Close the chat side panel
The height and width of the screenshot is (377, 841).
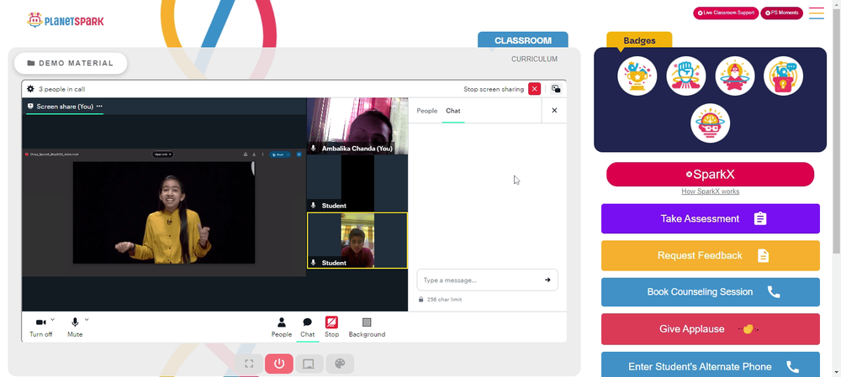(554, 110)
